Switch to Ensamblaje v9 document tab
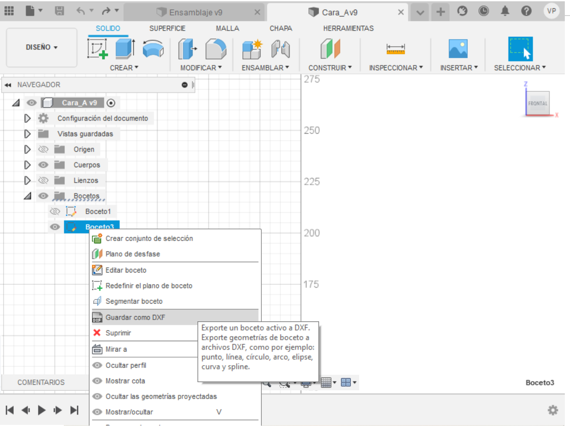 click(195, 13)
